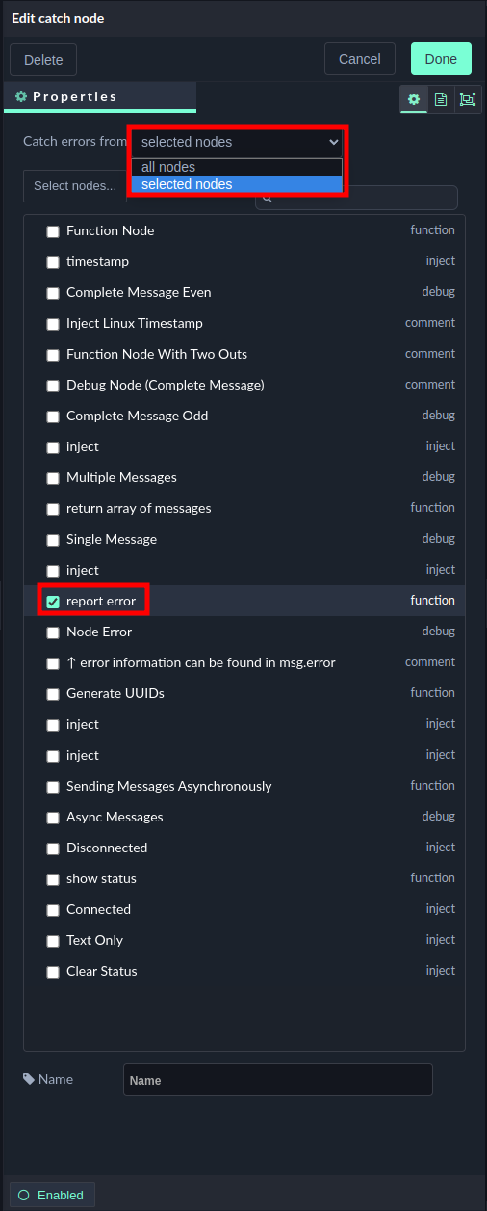Click the Enabled circle icon

point(24,1195)
